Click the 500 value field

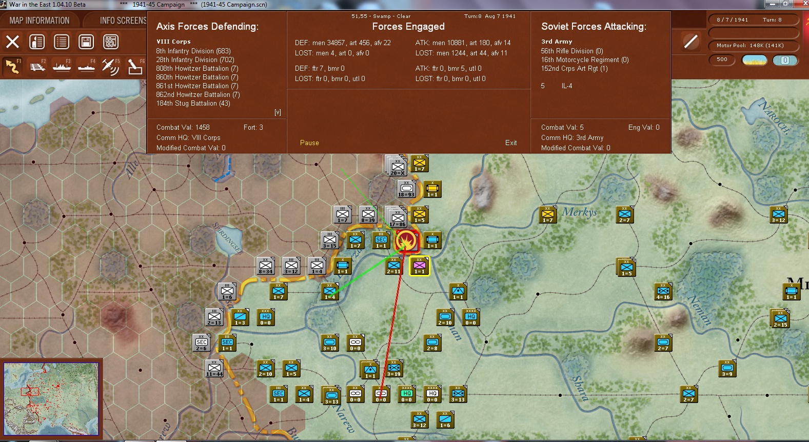[722, 59]
